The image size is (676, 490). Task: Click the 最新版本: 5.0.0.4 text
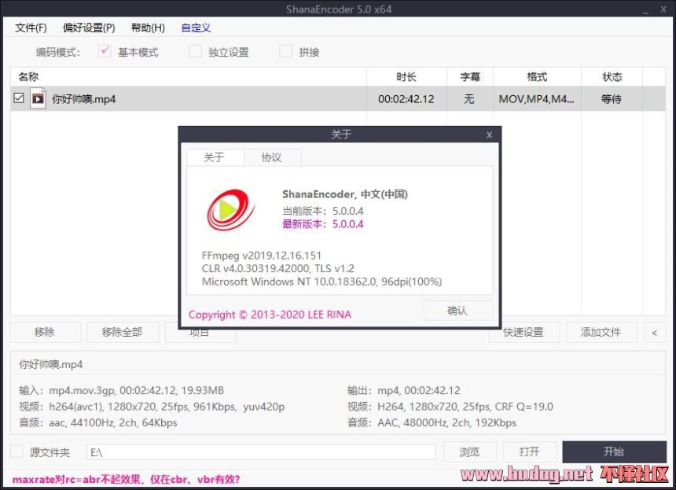[323, 224]
